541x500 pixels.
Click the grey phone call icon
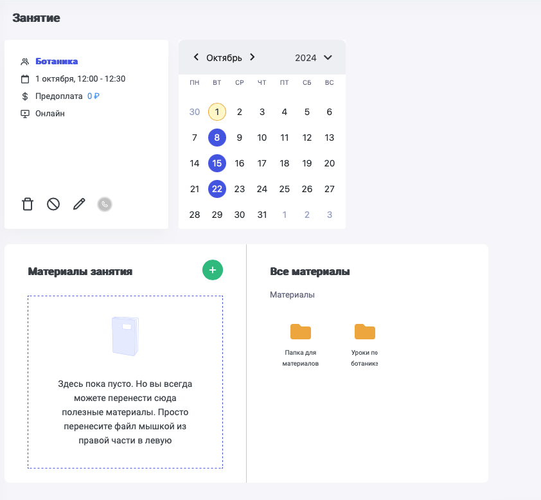tap(105, 204)
